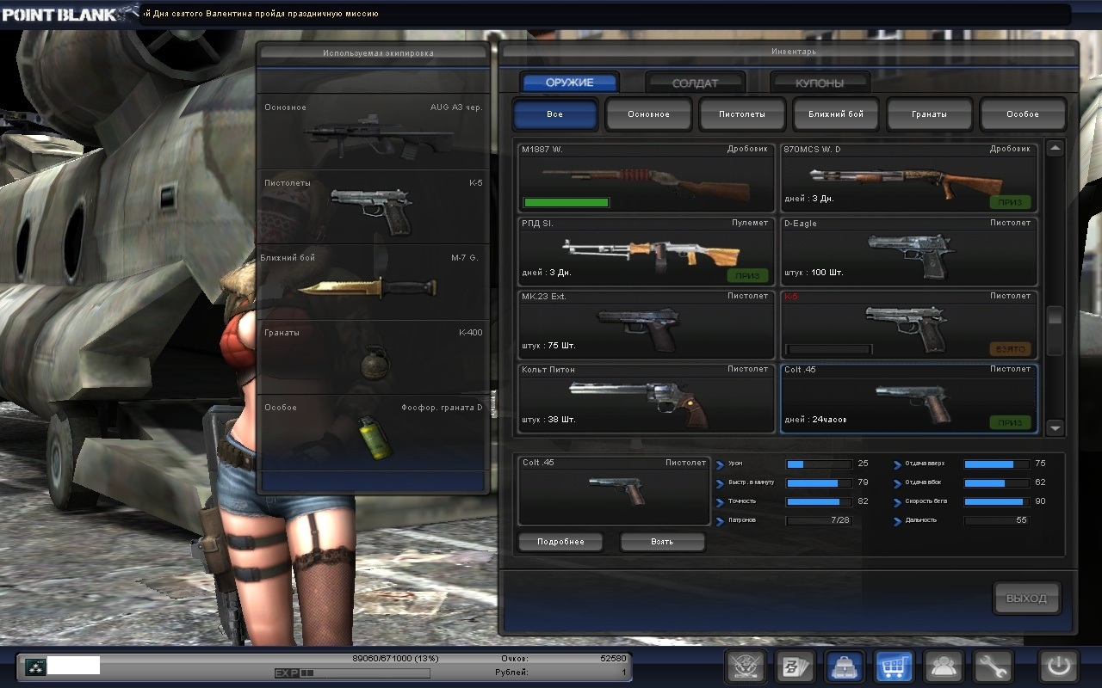This screenshot has width=1102, height=688.
Task: Click the Скорость бега stat bar
Action: 996,501
